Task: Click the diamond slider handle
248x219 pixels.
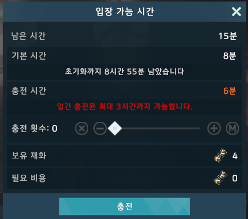Action: 115,129
